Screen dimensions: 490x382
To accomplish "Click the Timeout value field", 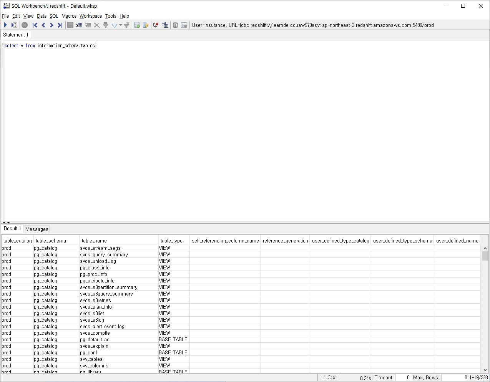I will [403, 377].
